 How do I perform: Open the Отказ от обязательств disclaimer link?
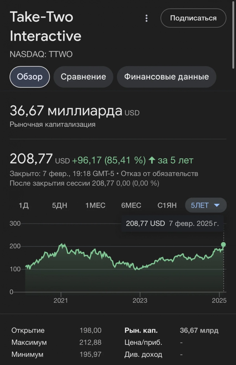[159, 174]
